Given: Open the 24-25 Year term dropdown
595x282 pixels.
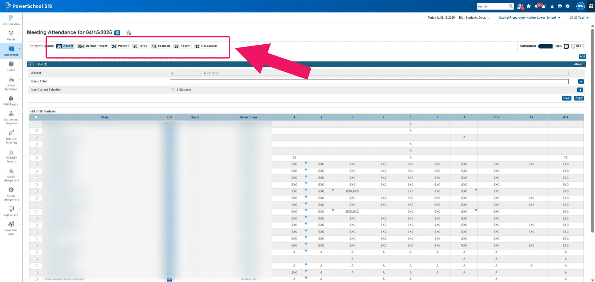Looking at the screenshot, I should [579, 18].
